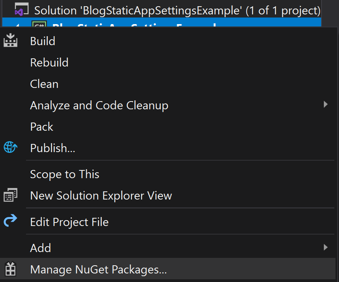Click the Manage NuGet Packages box icon

coord(10,269)
